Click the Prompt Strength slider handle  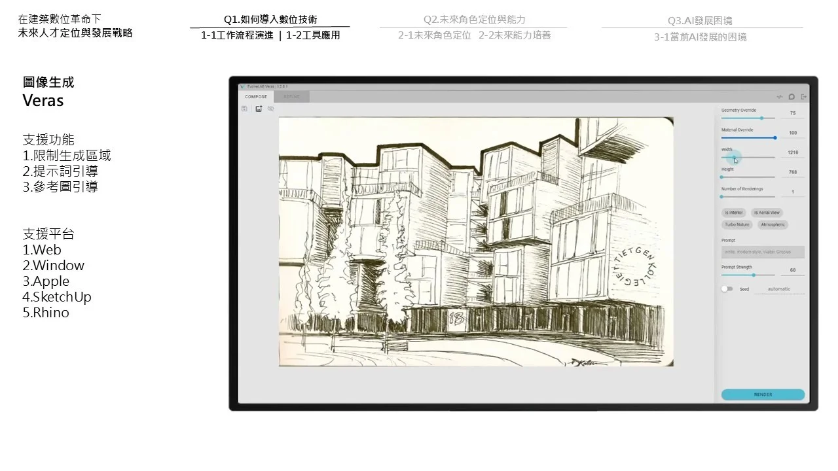point(754,275)
